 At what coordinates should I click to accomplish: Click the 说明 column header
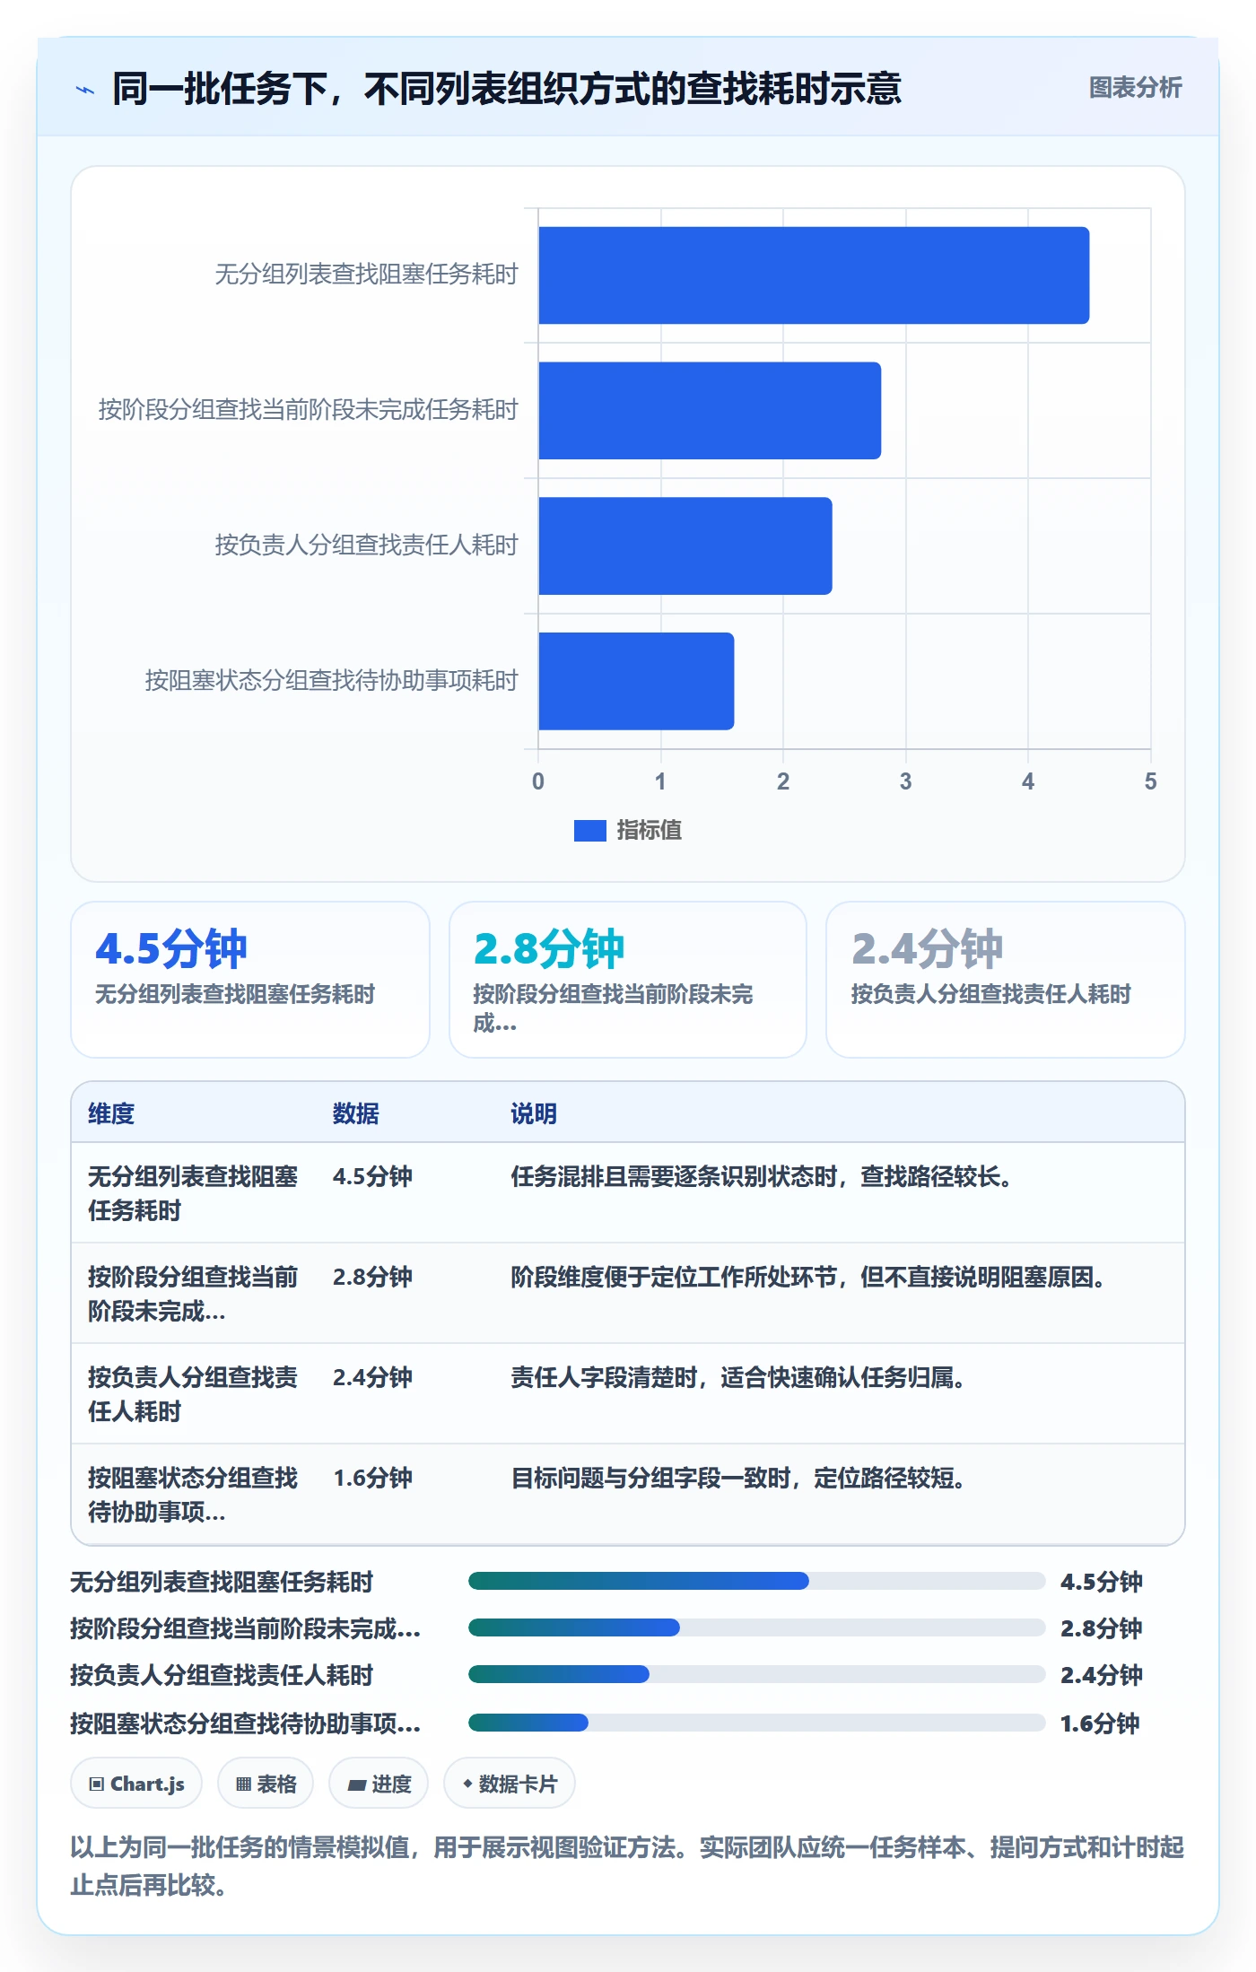[534, 1113]
